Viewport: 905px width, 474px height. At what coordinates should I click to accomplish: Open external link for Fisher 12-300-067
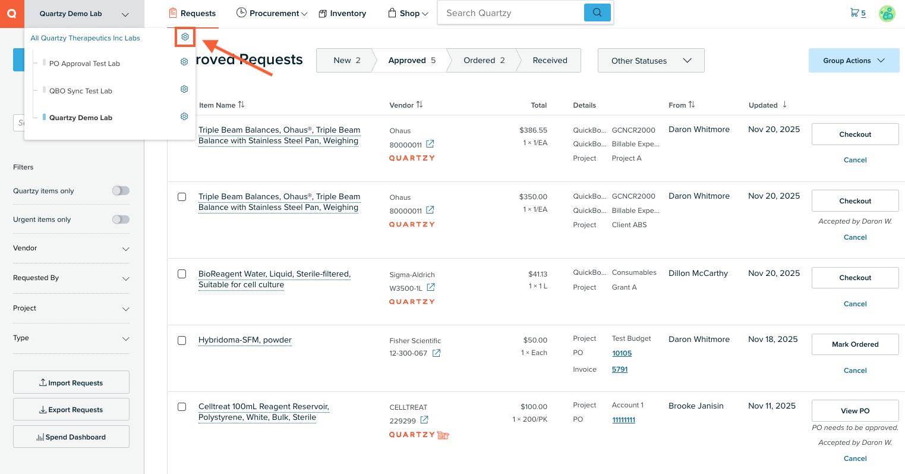(436, 353)
